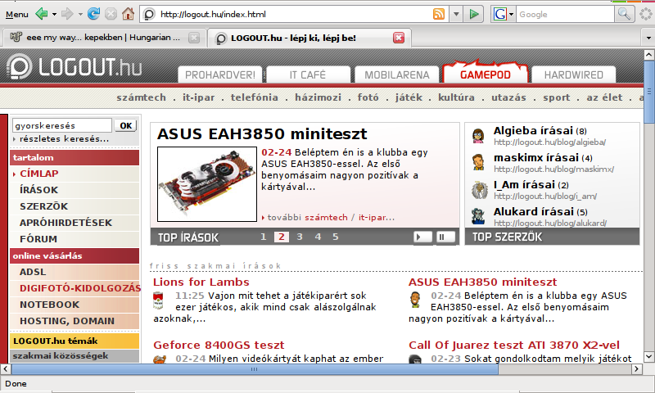Reload the page with the blue refresh icon
The height and width of the screenshot is (393, 655).
pos(93,14)
